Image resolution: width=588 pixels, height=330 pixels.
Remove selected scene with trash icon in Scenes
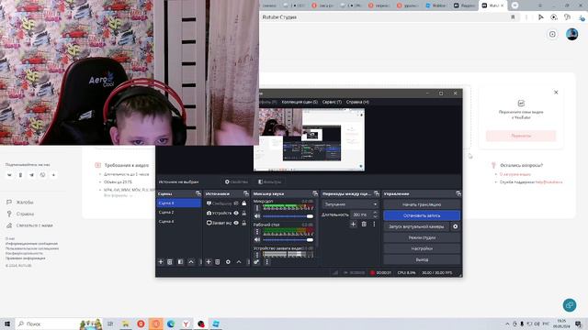170,262
